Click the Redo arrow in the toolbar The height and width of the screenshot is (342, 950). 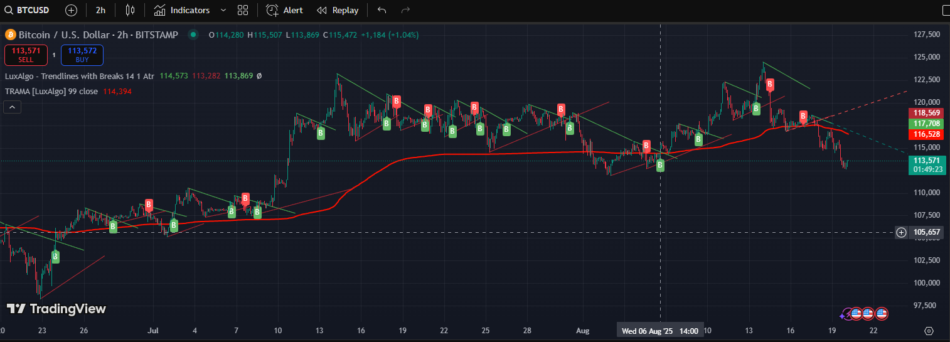[405, 10]
